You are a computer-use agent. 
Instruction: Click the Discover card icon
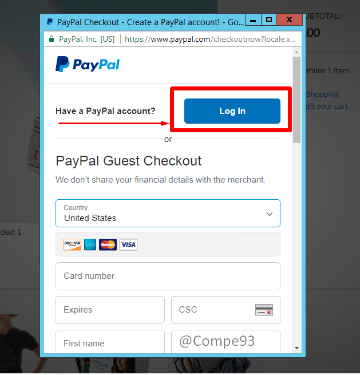tap(72, 244)
